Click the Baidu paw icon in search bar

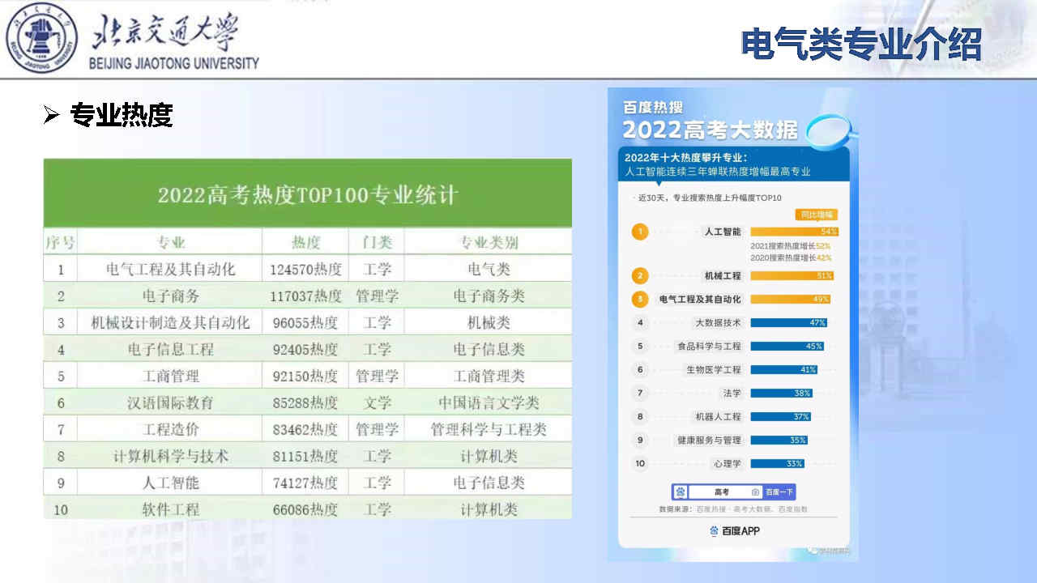point(681,492)
